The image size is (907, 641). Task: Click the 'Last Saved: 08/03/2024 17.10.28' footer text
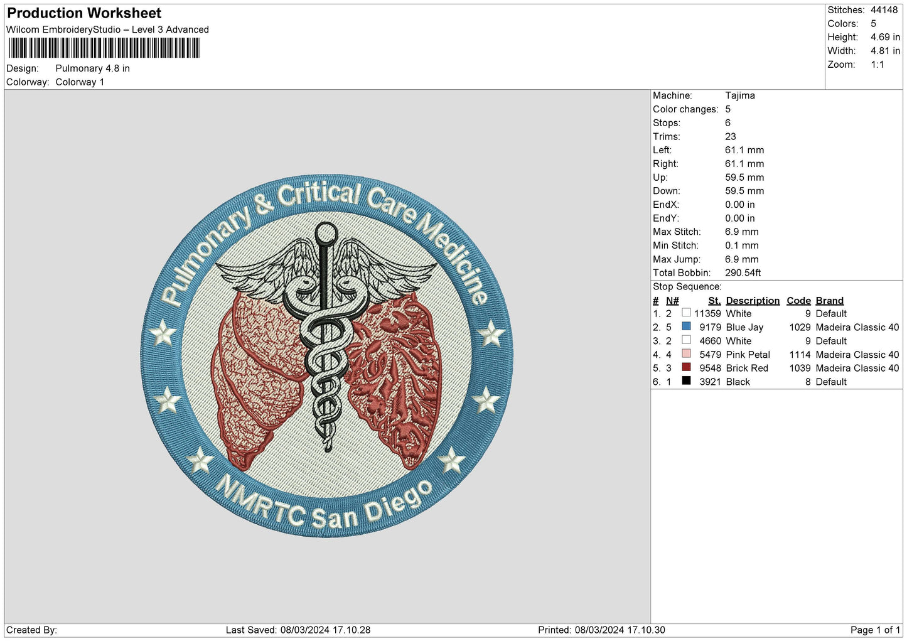(x=298, y=630)
